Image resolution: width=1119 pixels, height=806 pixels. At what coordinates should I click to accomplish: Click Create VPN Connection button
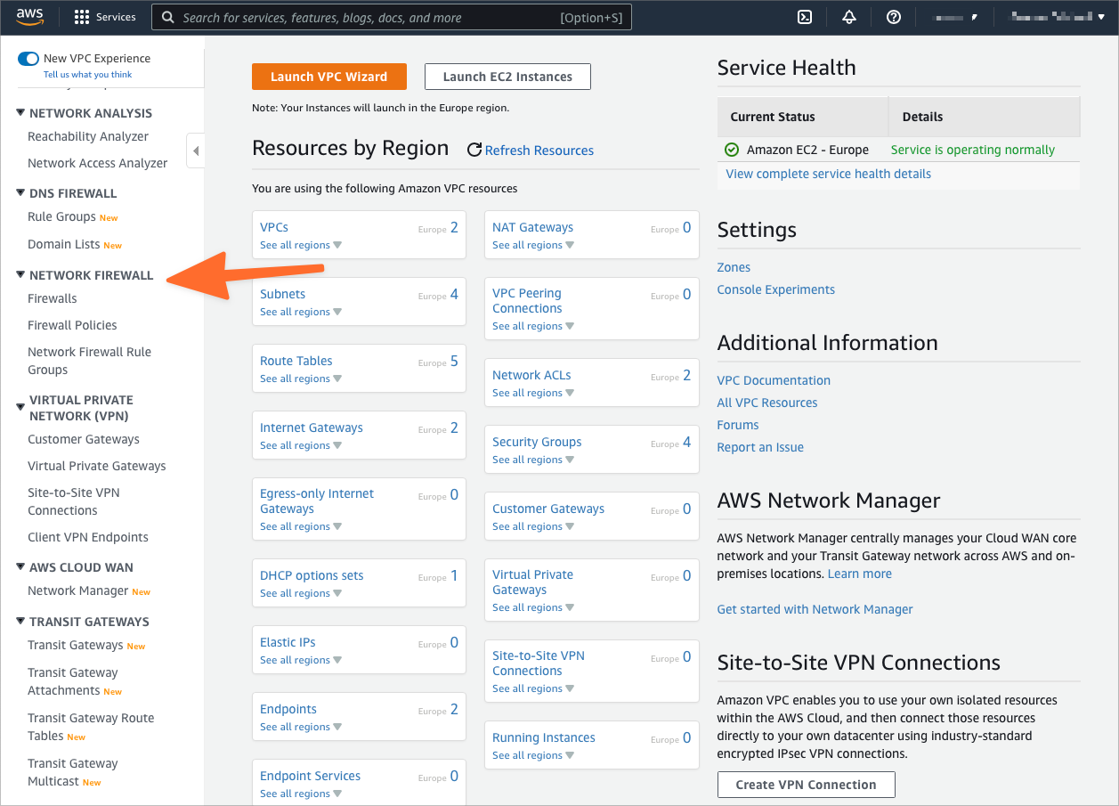[806, 785]
